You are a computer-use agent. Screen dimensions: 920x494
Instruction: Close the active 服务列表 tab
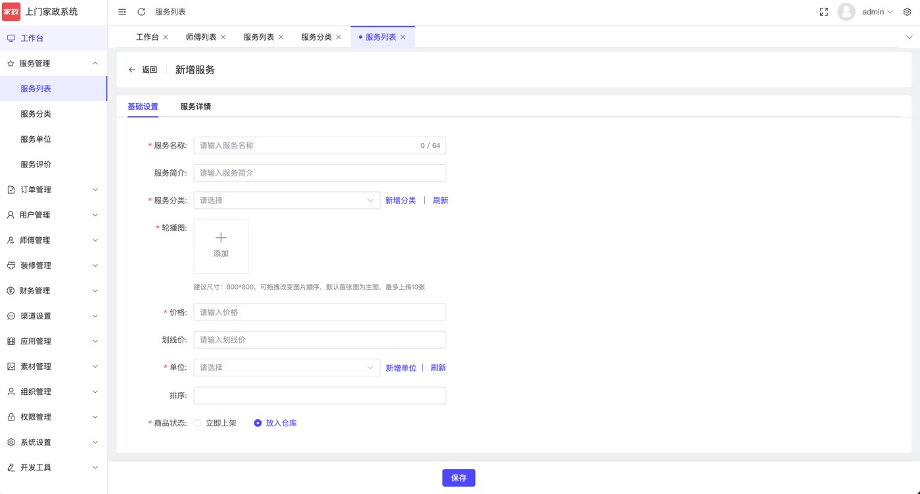(x=403, y=37)
